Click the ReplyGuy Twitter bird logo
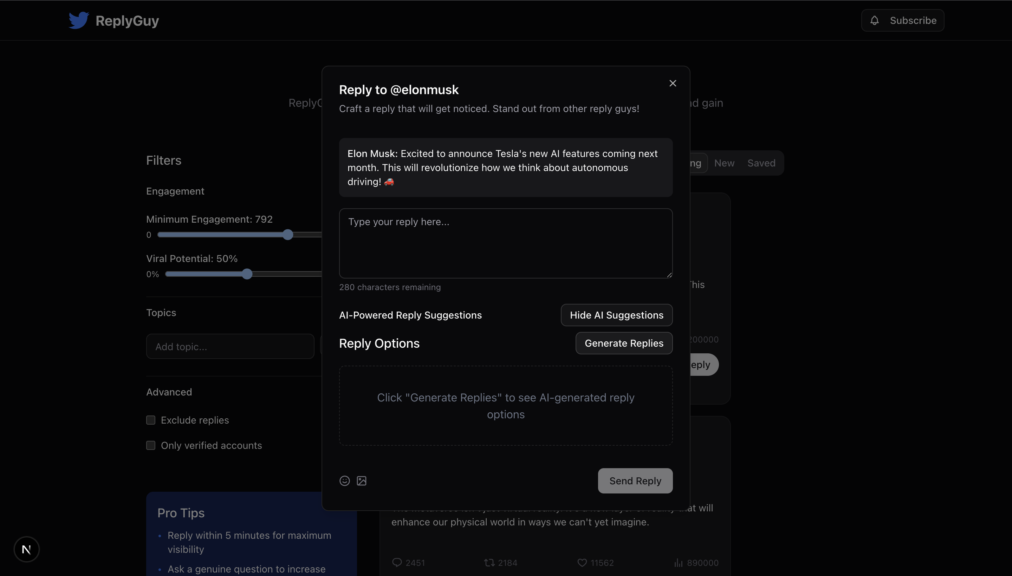This screenshot has width=1012, height=576. click(79, 20)
